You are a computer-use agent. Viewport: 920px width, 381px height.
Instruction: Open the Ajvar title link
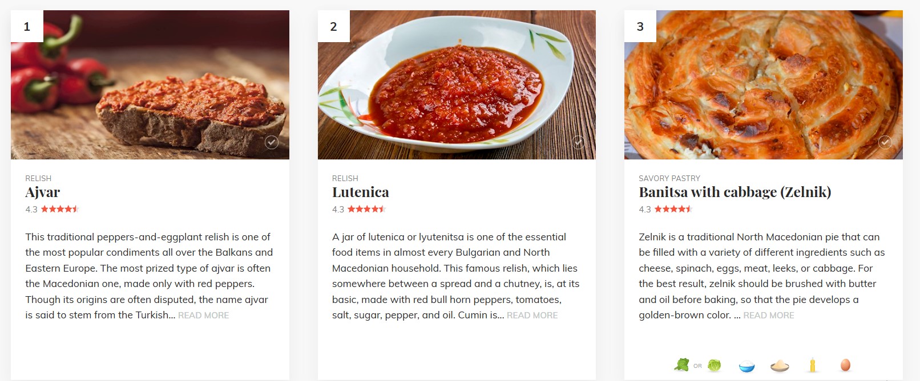[43, 192]
